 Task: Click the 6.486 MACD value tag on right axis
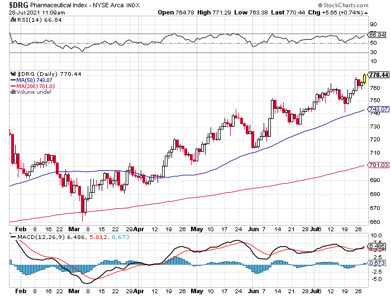click(377, 246)
